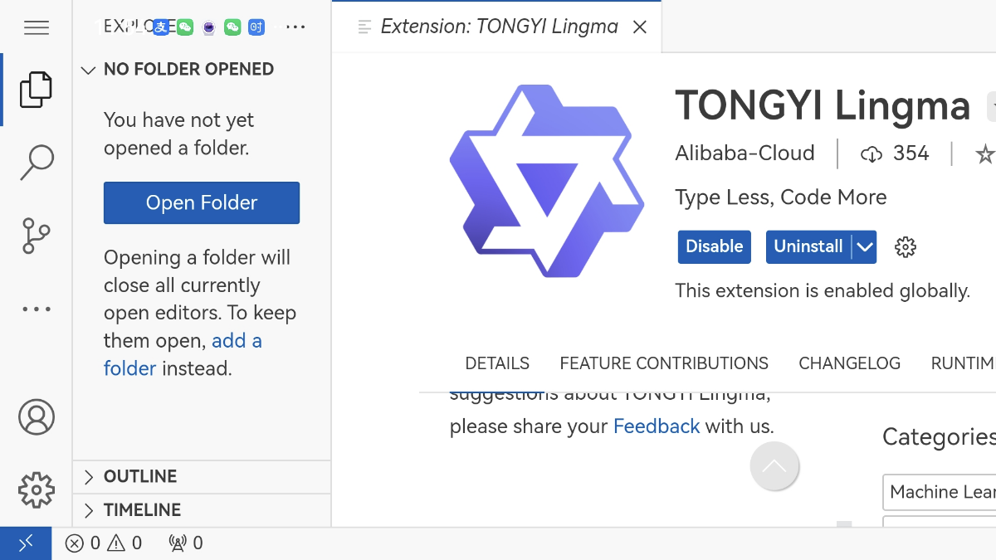Open the Search view in activity bar

[x=37, y=163]
